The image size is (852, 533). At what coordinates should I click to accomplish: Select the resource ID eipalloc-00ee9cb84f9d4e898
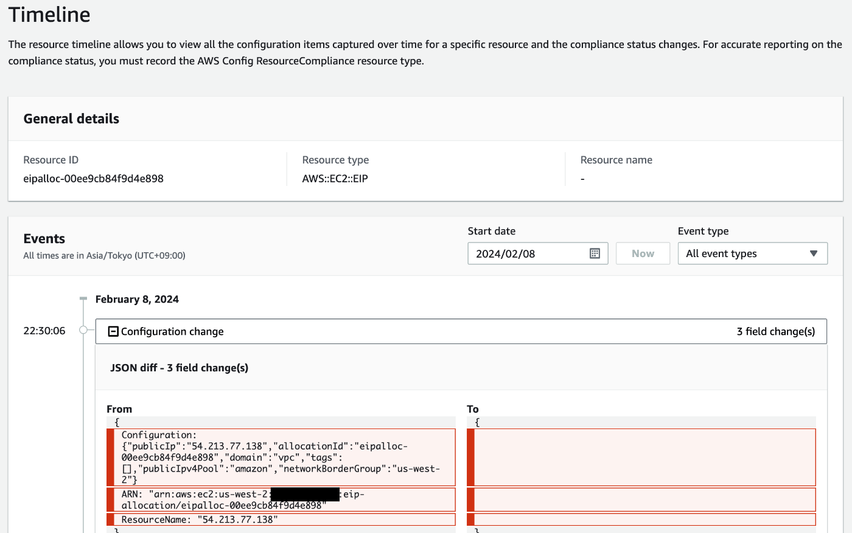pyautogui.click(x=93, y=179)
